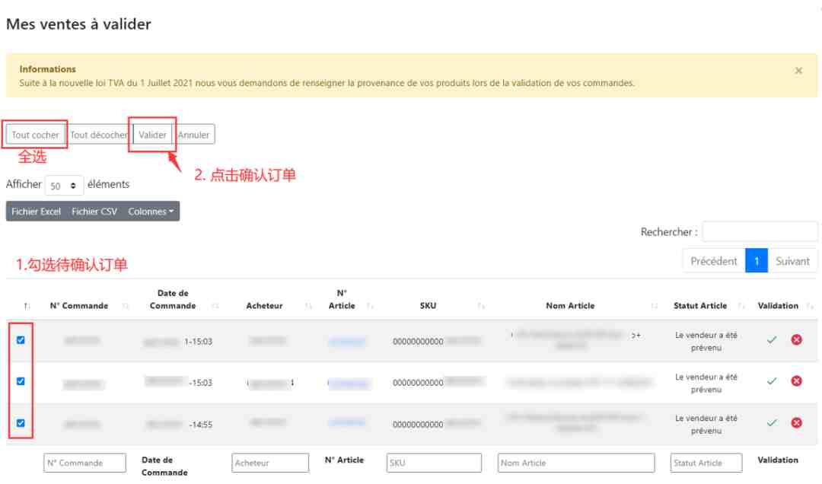
Task: Uncheck the 1-15:03 order row checkbox
Action: click(x=21, y=340)
